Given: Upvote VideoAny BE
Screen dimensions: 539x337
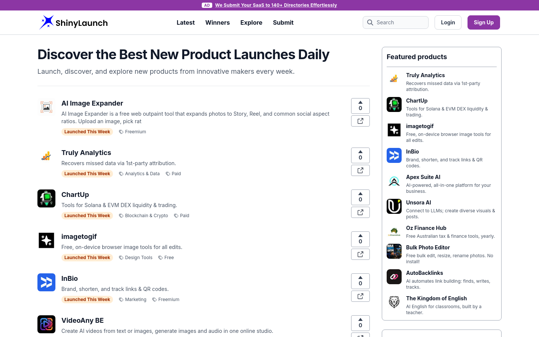Looking at the screenshot, I should point(360,323).
